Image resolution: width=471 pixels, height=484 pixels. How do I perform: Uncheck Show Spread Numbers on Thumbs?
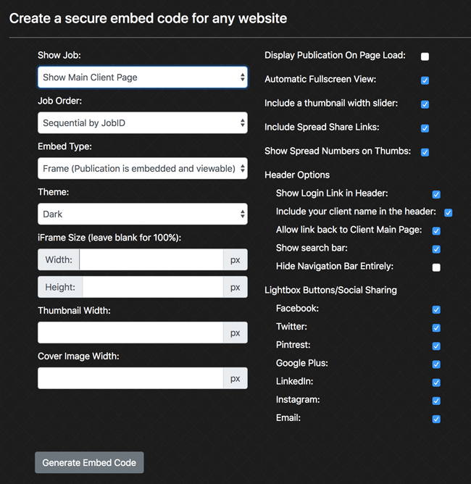pyautogui.click(x=425, y=152)
